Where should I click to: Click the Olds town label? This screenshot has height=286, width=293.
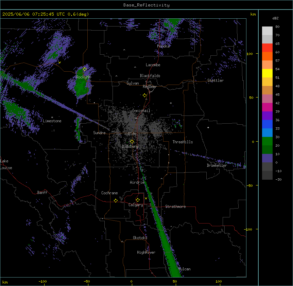(x=132, y=134)
